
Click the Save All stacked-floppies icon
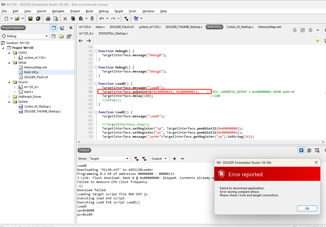click(x=38, y=18)
